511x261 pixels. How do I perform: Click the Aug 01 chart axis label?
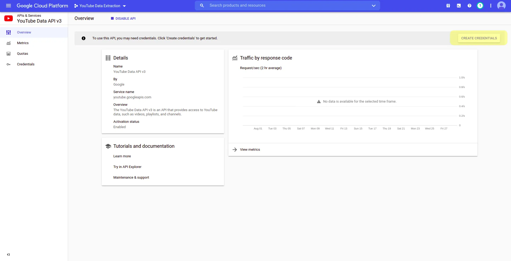[258, 129]
